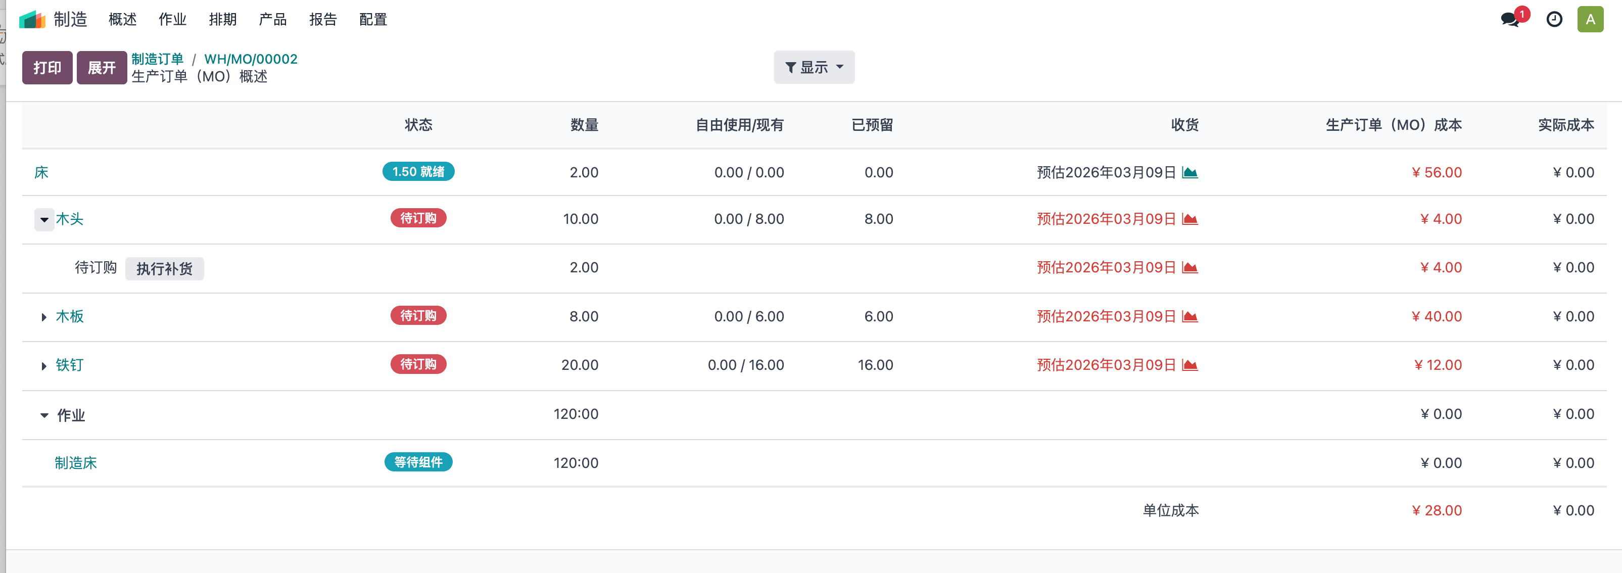This screenshot has width=1622, height=573.
Task: Click the 生产订单（MO）成本 column header
Action: [1394, 125]
